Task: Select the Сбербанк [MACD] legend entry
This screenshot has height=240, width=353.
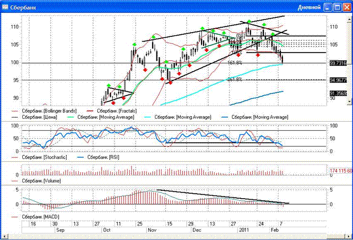Action: pos(35,217)
